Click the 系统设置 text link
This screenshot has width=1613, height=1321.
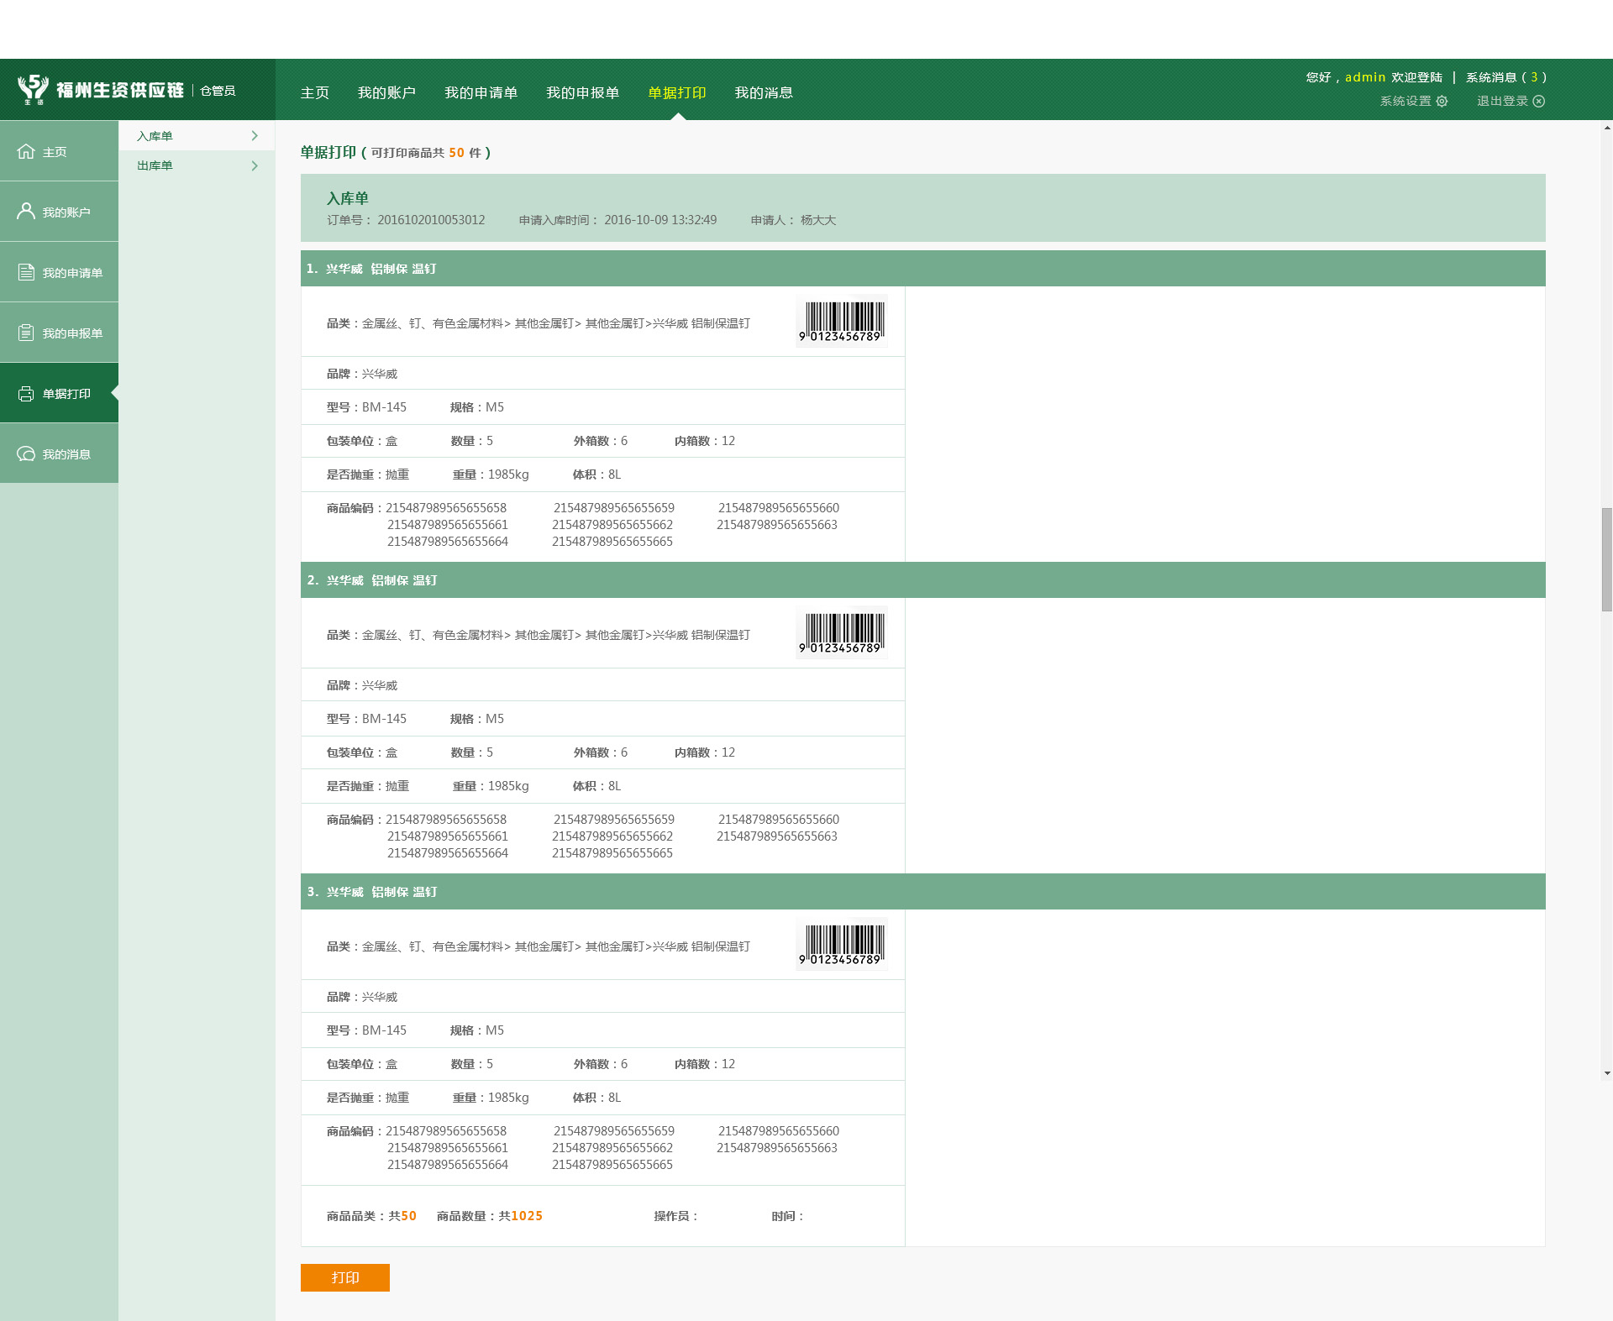[x=1405, y=101]
